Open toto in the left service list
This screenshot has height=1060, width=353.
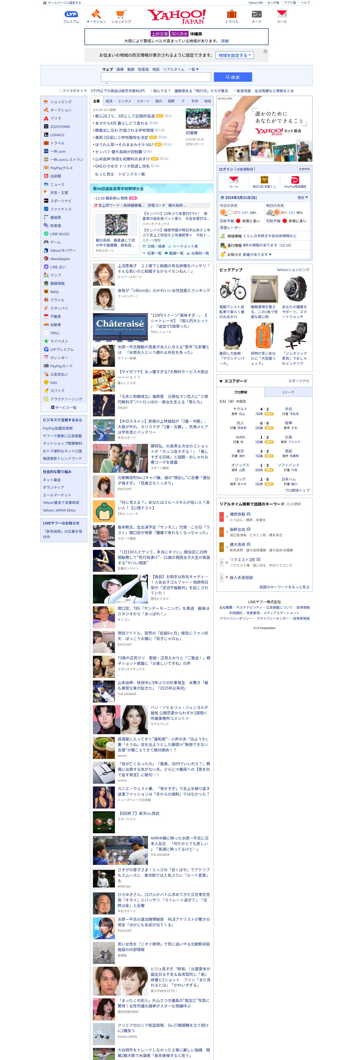53,382
